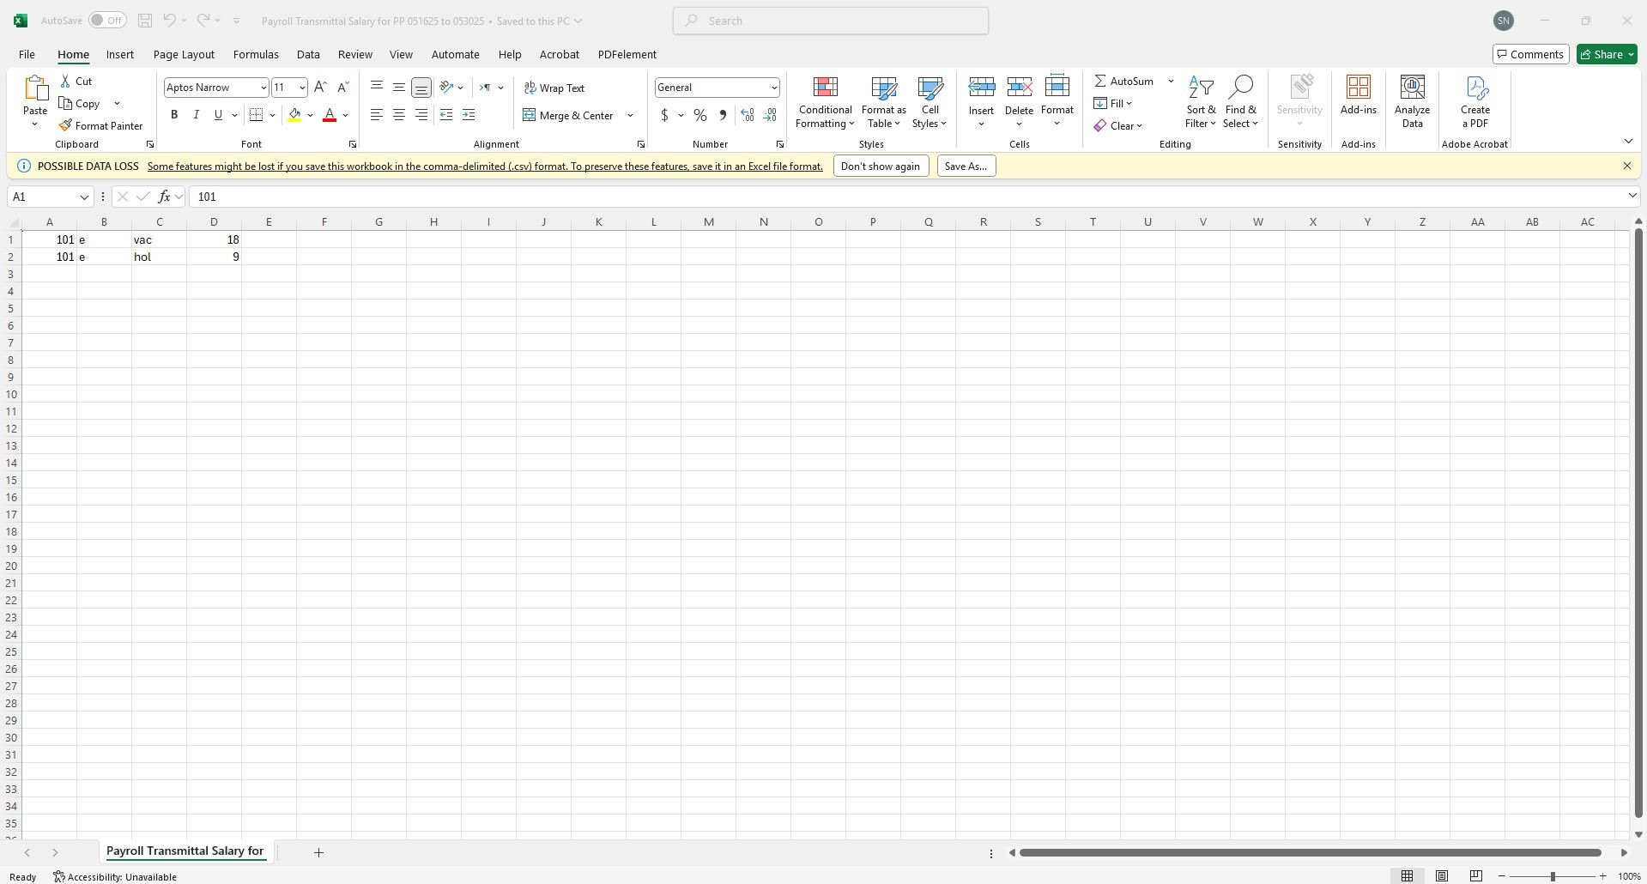Switch to the Data ribbon tab
This screenshot has height=884, width=1647.
[308, 54]
